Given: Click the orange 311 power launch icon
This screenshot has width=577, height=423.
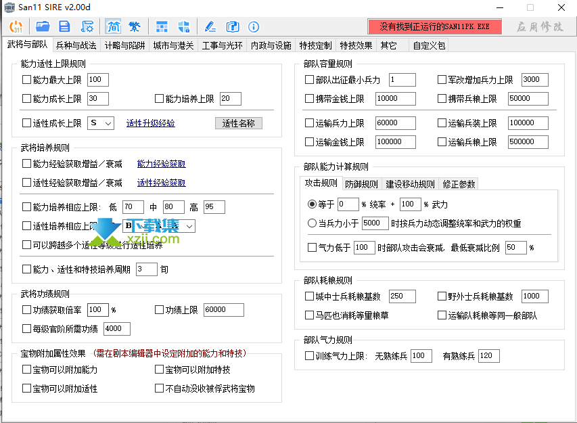Looking at the screenshot, I should (16, 26).
